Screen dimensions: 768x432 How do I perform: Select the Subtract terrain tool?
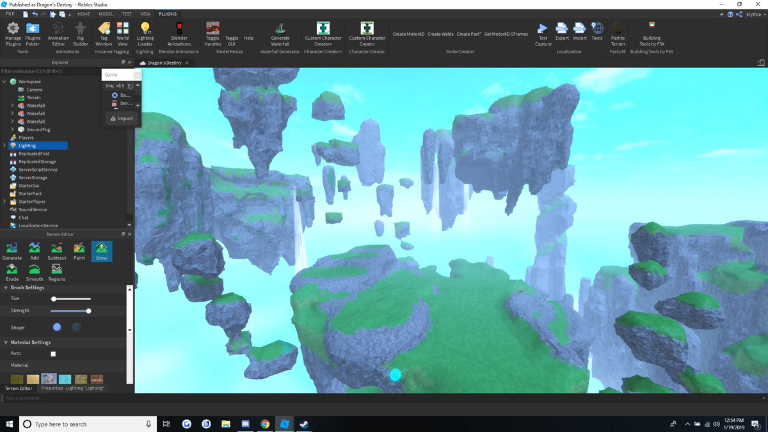tap(57, 251)
